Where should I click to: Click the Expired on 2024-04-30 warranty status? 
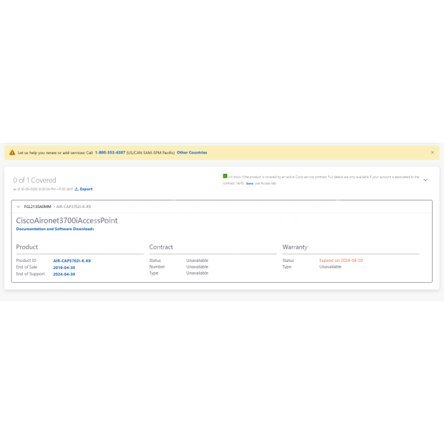[341, 261]
